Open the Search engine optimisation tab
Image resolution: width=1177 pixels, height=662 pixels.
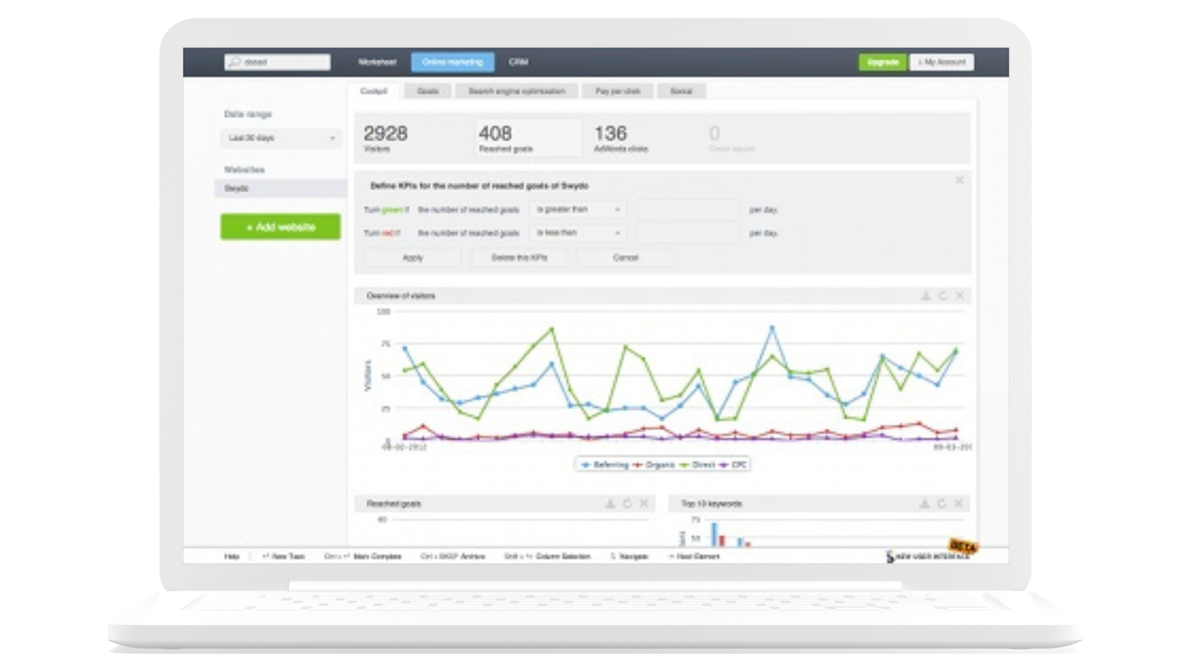(516, 91)
